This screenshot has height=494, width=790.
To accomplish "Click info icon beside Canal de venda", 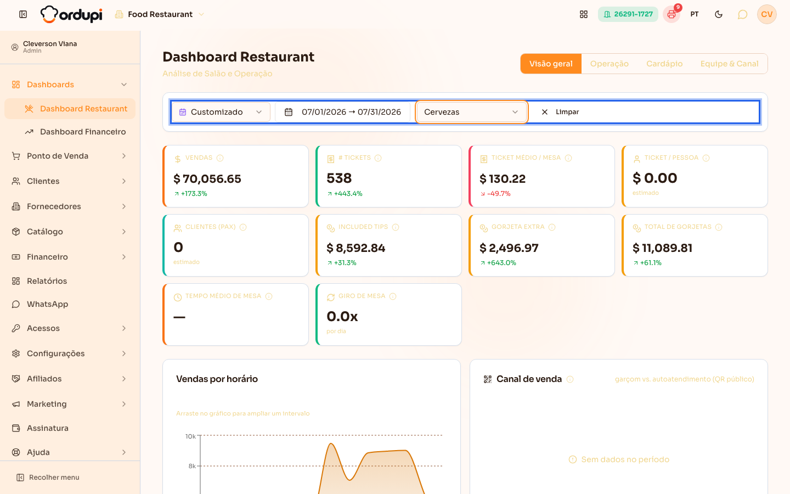I will point(570,379).
